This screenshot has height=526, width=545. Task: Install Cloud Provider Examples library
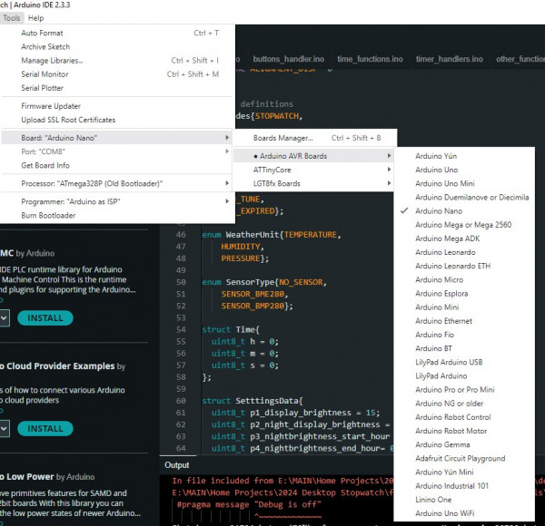click(45, 428)
